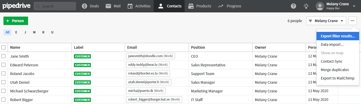361x104 pixels.
Task: Expand the Melany Crane filter dropdown
Action: [326, 21]
